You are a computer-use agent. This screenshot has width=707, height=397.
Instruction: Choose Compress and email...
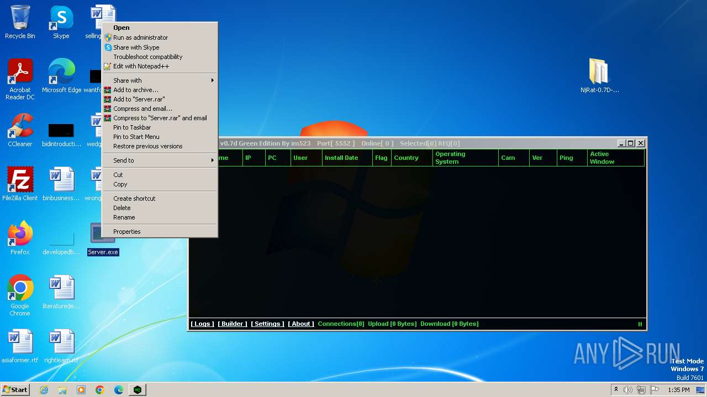click(x=160, y=109)
